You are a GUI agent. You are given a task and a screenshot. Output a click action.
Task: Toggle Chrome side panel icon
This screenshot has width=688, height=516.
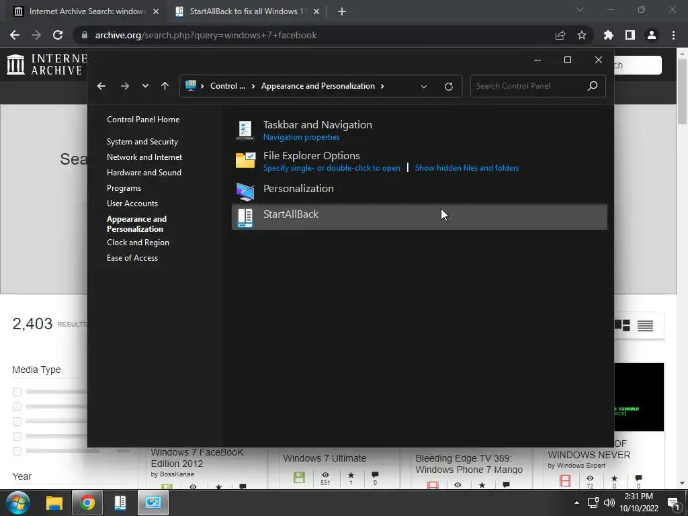pos(630,35)
